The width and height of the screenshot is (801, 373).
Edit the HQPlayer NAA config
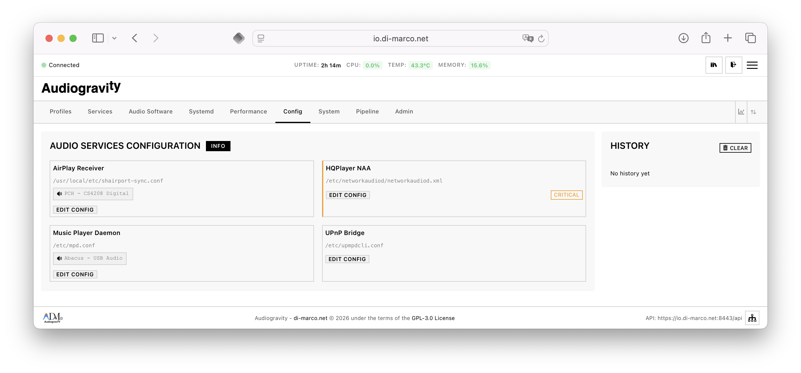[348, 195]
